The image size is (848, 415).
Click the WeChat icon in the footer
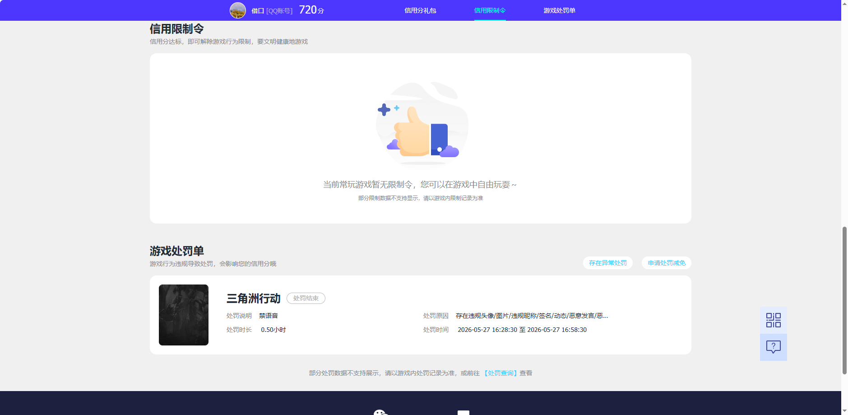(x=380, y=412)
